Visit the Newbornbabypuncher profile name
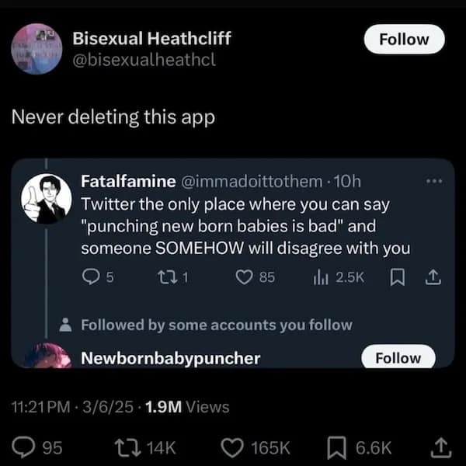 coord(171,358)
